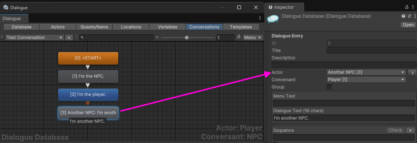
Task: Go to the next conversation with the right chevron
Action: (x=77, y=37)
